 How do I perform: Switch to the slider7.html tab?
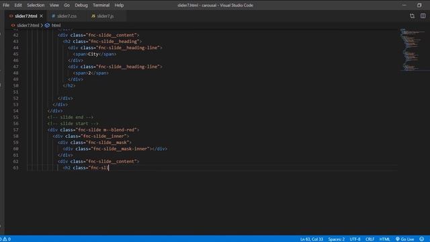[x=26, y=16]
